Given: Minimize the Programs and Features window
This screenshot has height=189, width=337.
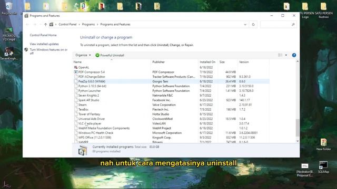Looking at the screenshot, I should pos(272,16).
